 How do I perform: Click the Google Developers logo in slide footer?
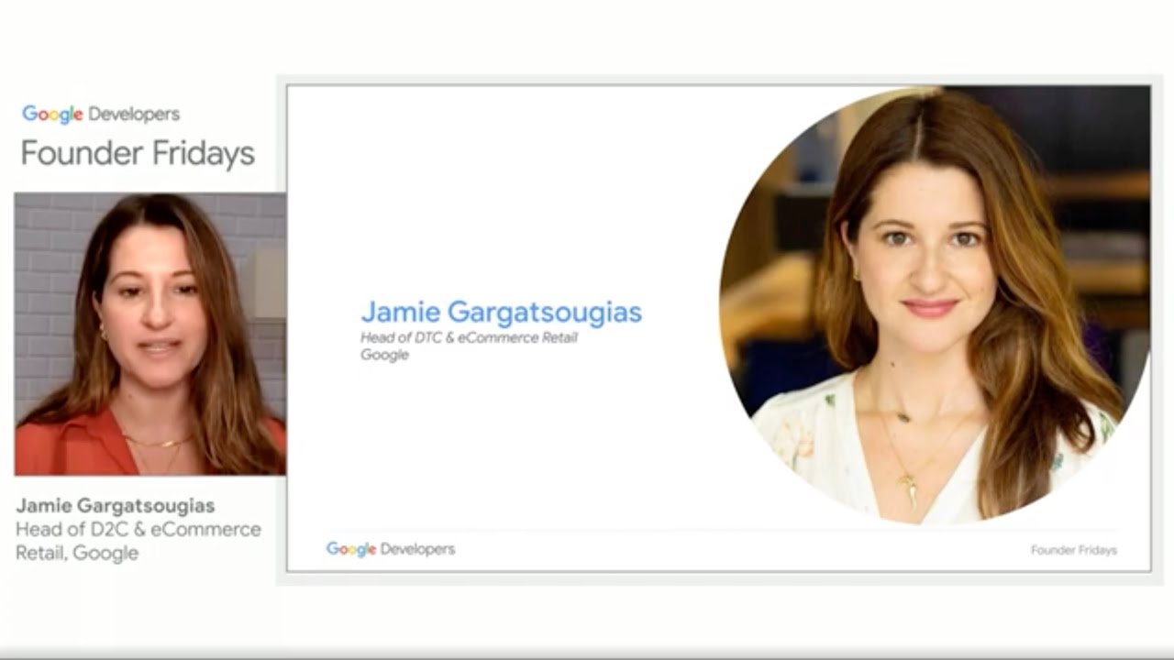pyautogui.click(x=391, y=549)
